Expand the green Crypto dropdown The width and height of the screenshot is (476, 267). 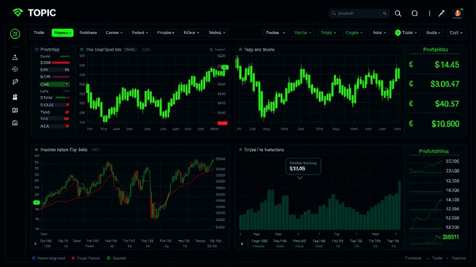click(354, 33)
